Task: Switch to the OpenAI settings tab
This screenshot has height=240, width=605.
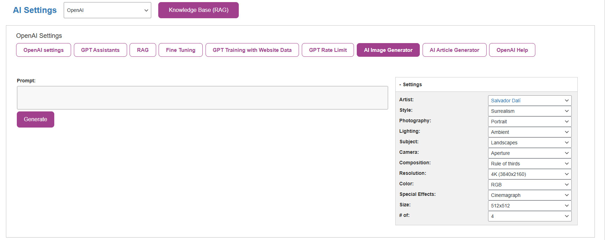Action: coord(43,50)
